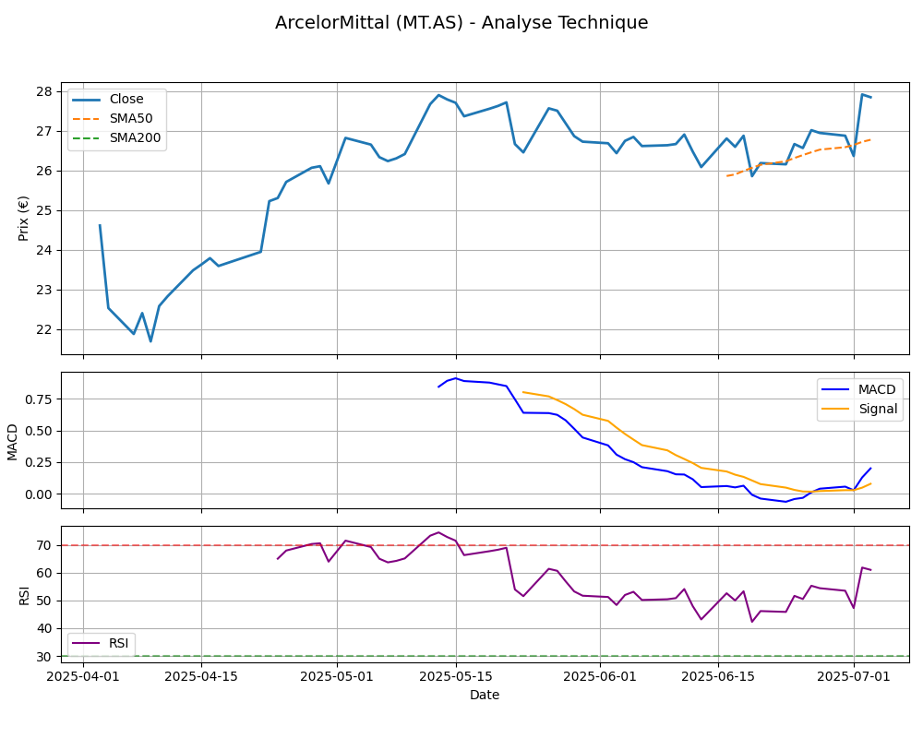Click the Date axis label
The image size is (923, 738).
coord(485,695)
